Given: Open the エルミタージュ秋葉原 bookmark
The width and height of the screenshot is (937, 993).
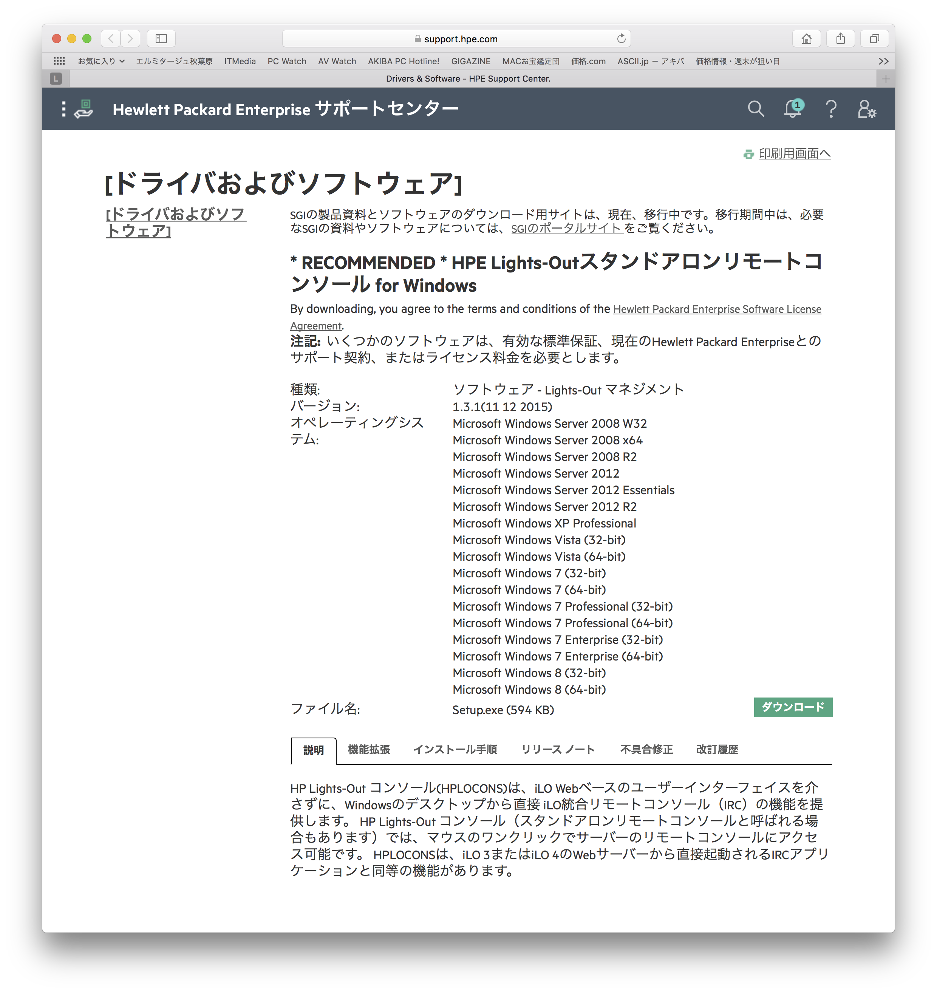Looking at the screenshot, I should point(174,61).
